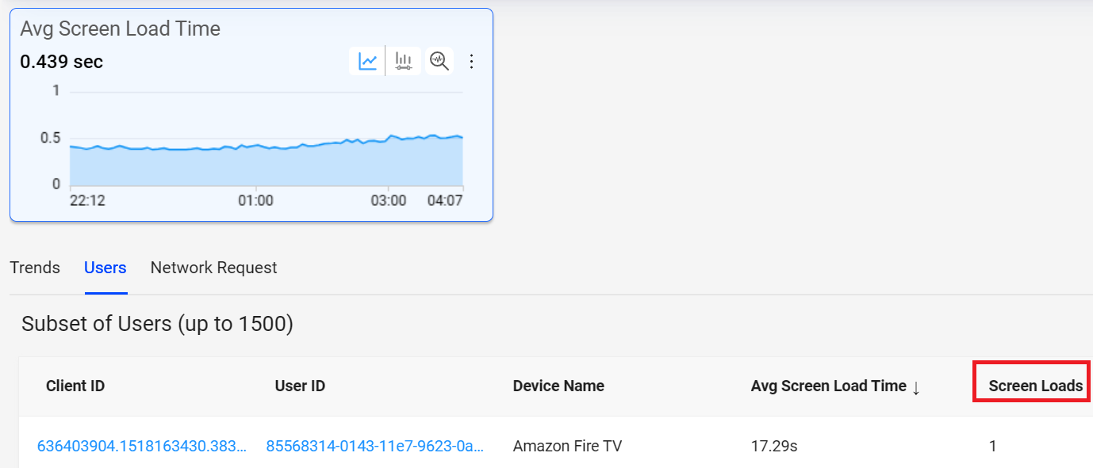
Task: Open the three-dot card options menu
Action: (472, 61)
